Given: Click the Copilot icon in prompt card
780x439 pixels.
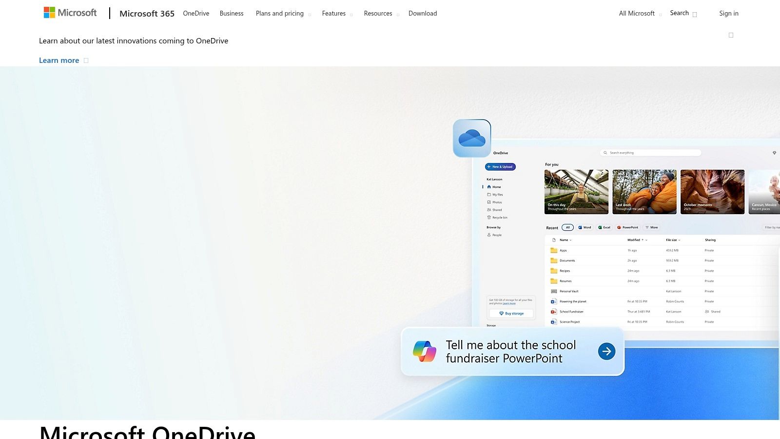Looking at the screenshot, I should [x=425, y=351].
